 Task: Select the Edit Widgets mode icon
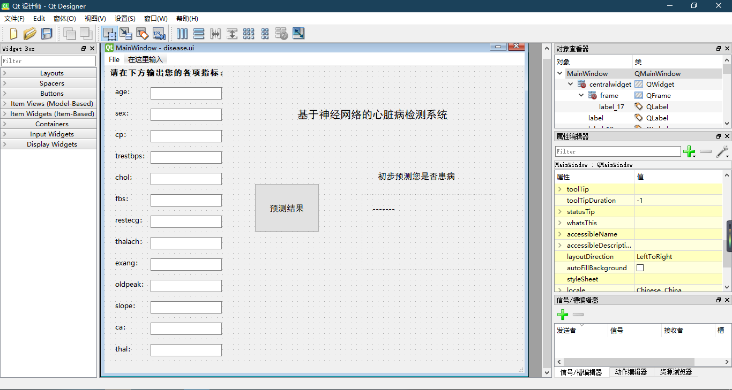(x=110, y=34)
